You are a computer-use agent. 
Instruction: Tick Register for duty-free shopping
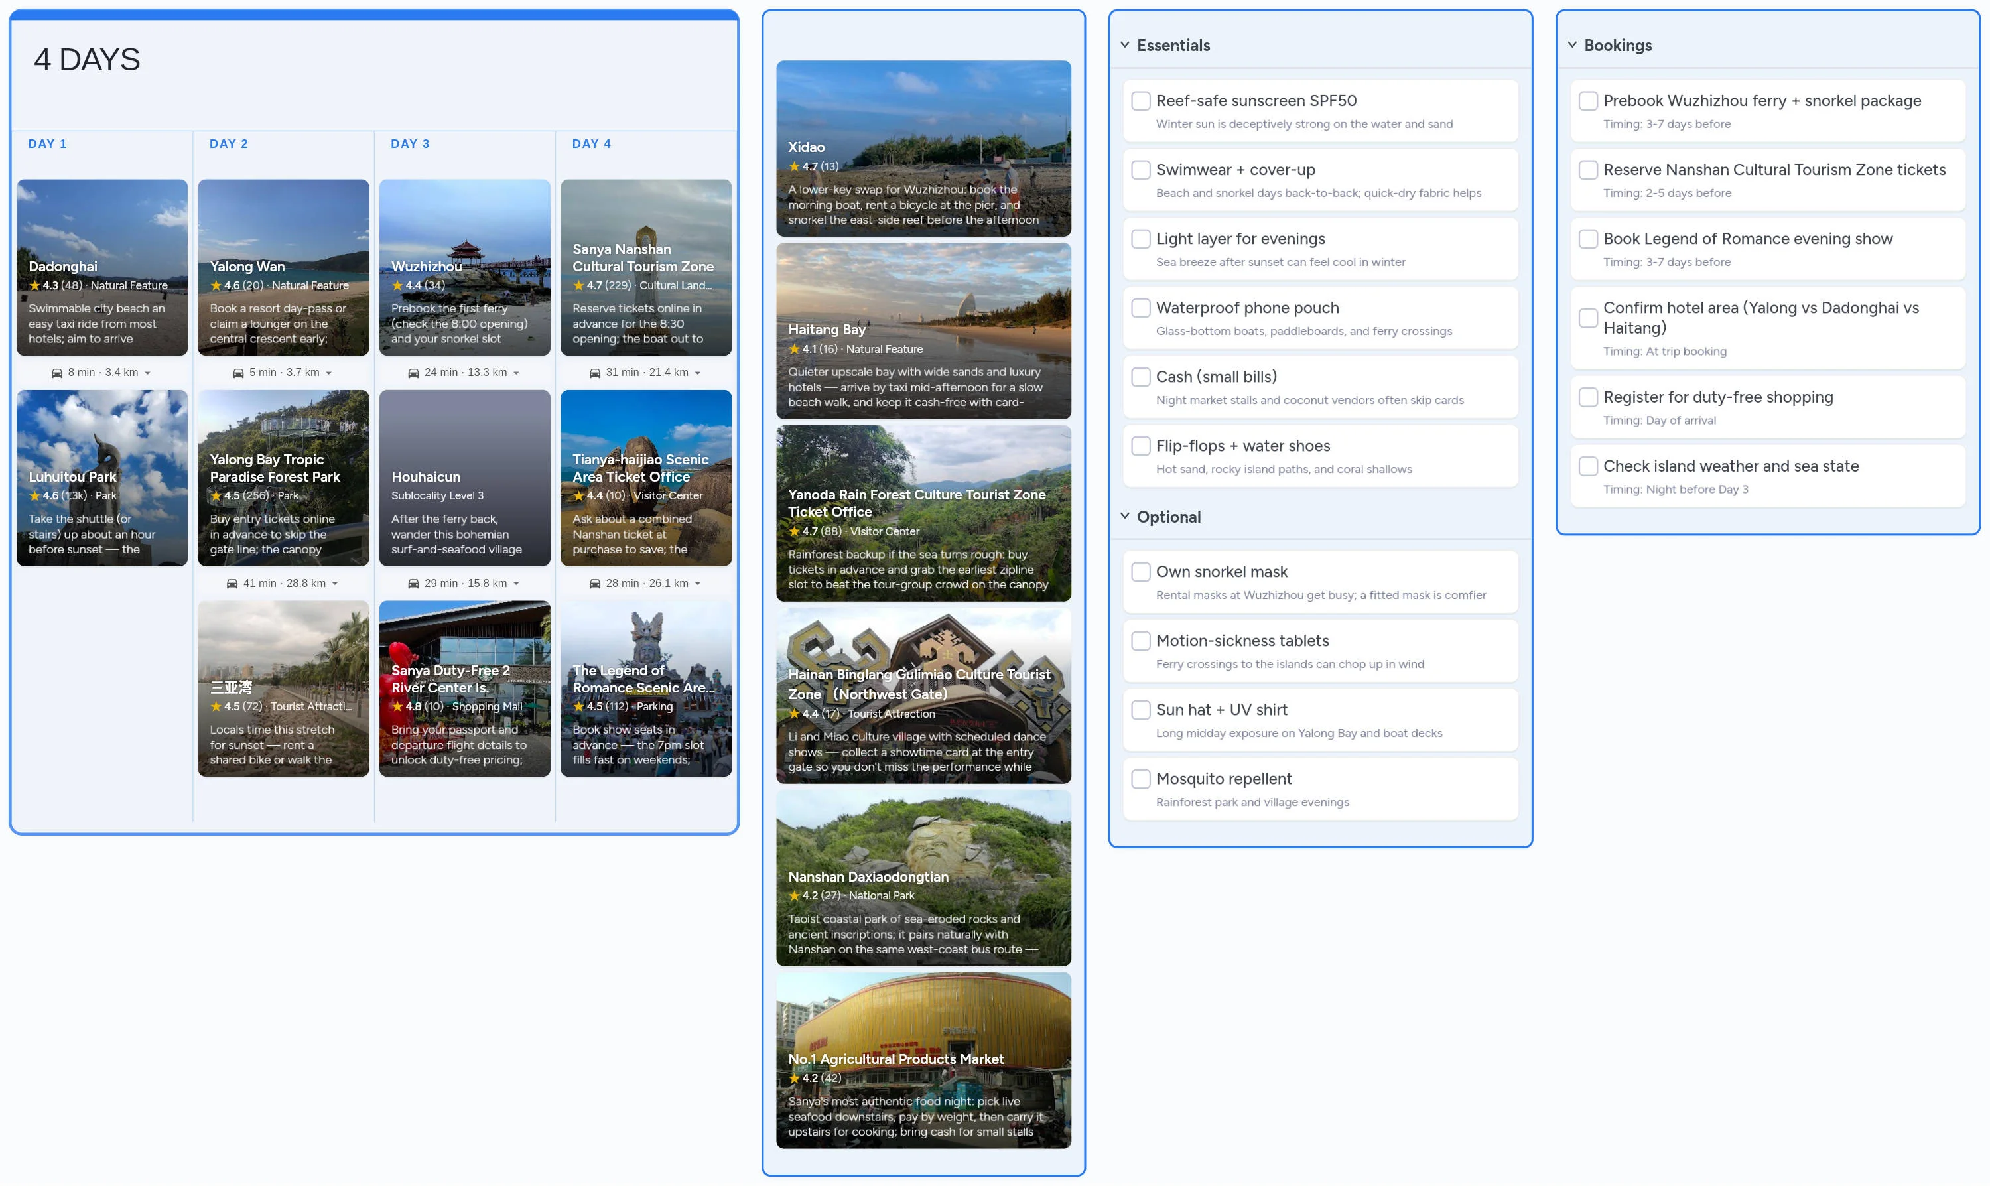[x=1589, y=397]
